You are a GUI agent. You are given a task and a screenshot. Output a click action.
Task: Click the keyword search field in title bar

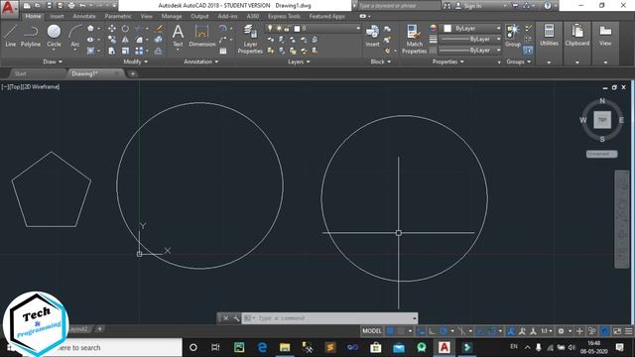[x=399, y=6]
